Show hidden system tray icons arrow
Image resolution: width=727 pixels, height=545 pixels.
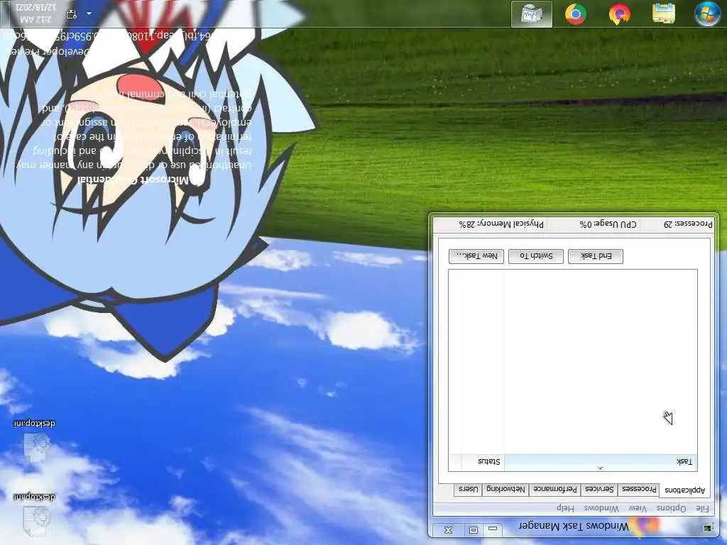coord(89,13)
